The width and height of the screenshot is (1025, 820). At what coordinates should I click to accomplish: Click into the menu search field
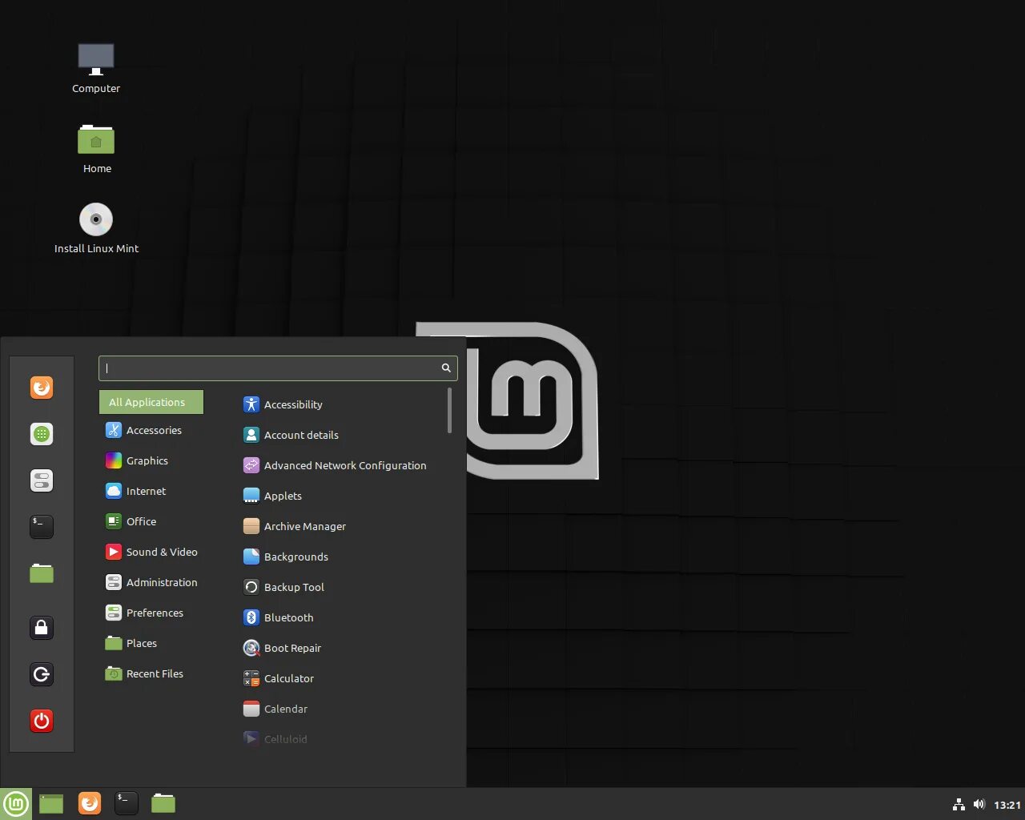[x=278, y=368]
